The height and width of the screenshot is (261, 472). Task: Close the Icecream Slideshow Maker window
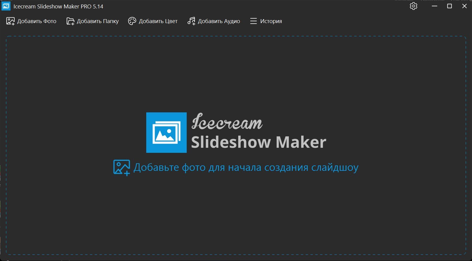(465, 6)
